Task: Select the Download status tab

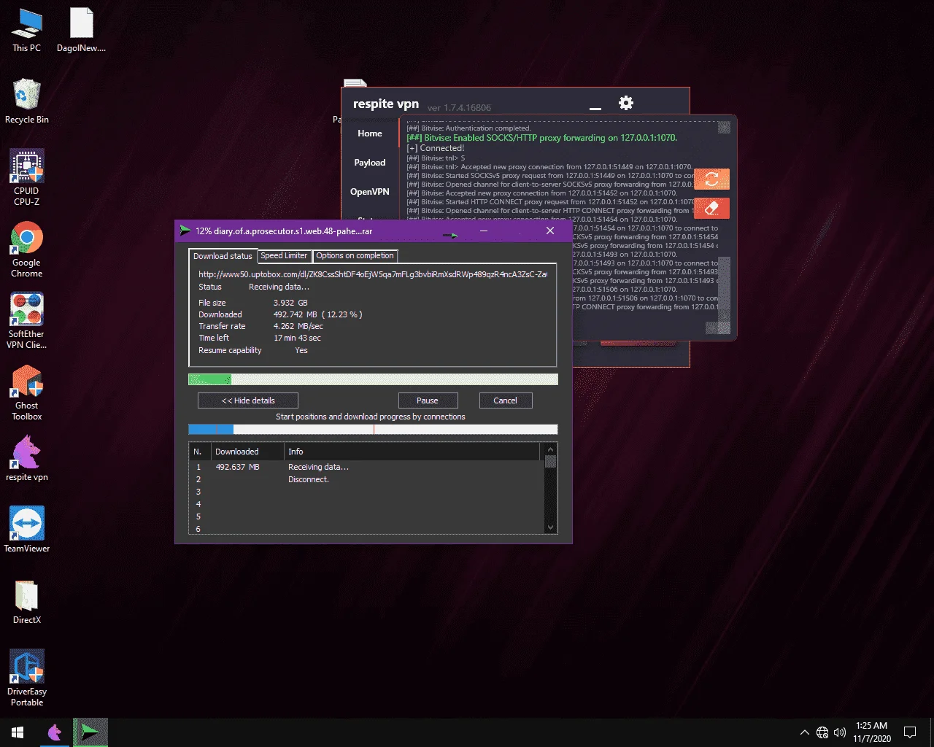Action: (223, 256)
